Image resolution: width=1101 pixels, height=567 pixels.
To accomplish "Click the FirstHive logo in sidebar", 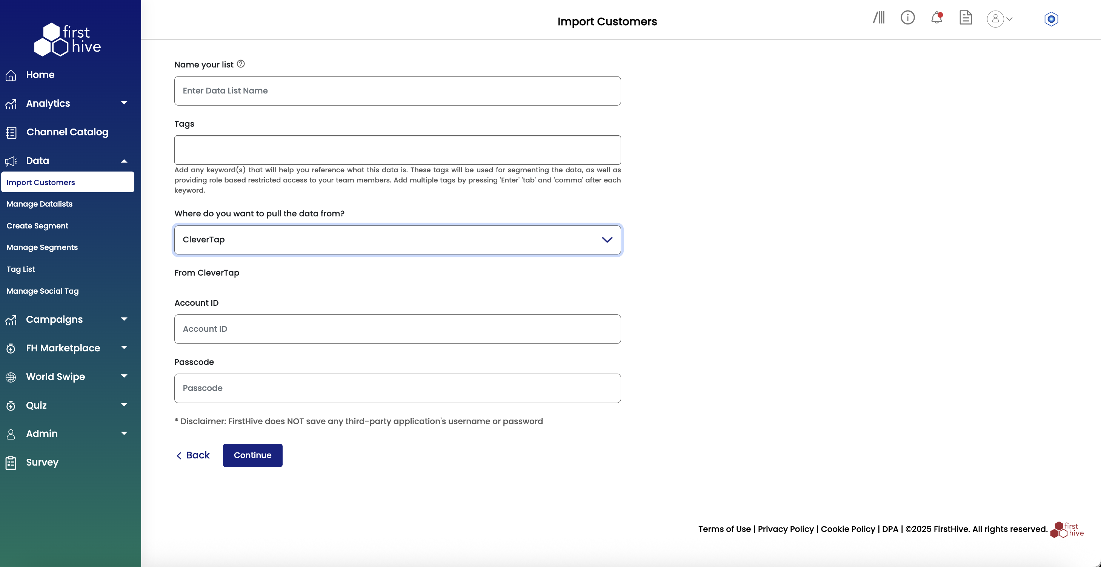I will 68,39.
